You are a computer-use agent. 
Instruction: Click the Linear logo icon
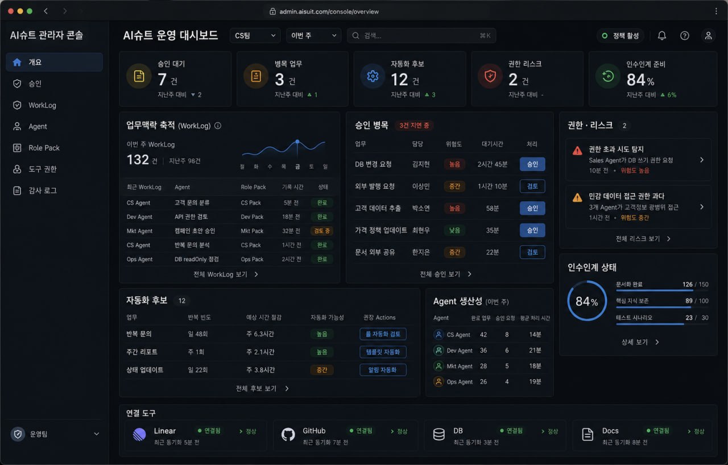(139, 435)
